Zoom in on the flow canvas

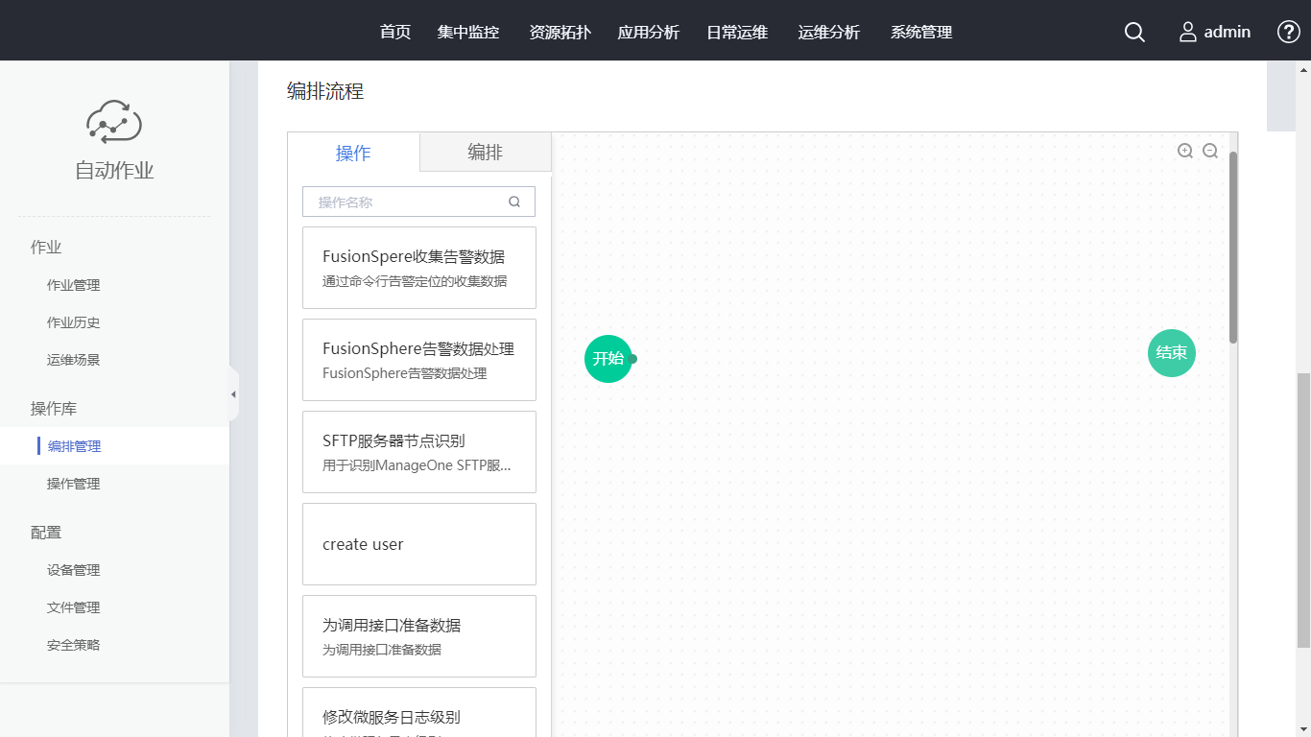[1185, 151]
